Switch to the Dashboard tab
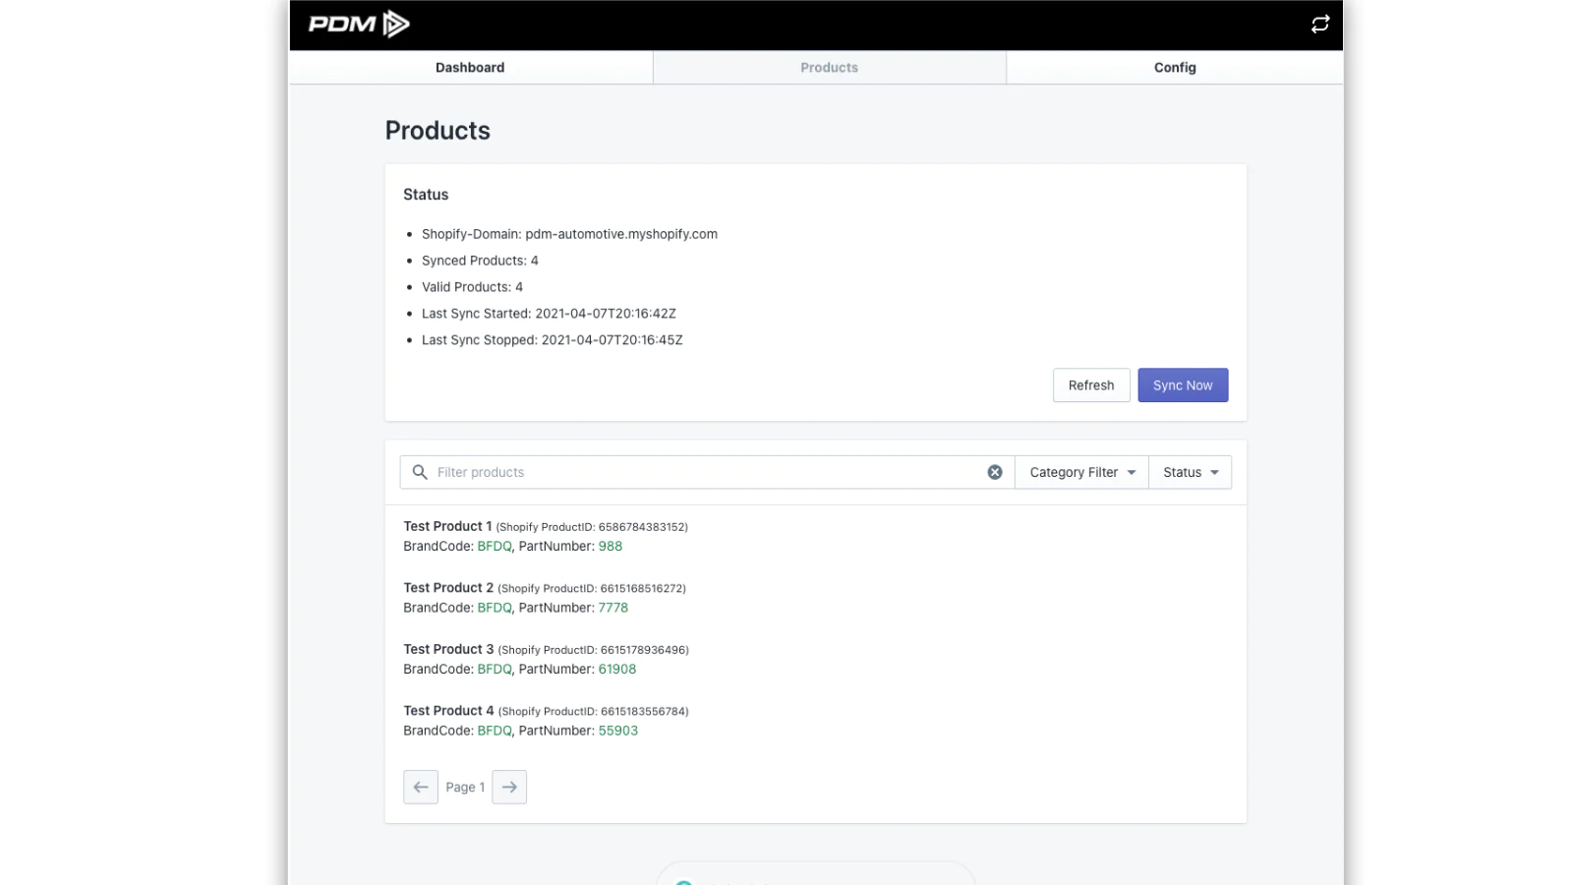1573x885 pixels. [x=470, y=68]
